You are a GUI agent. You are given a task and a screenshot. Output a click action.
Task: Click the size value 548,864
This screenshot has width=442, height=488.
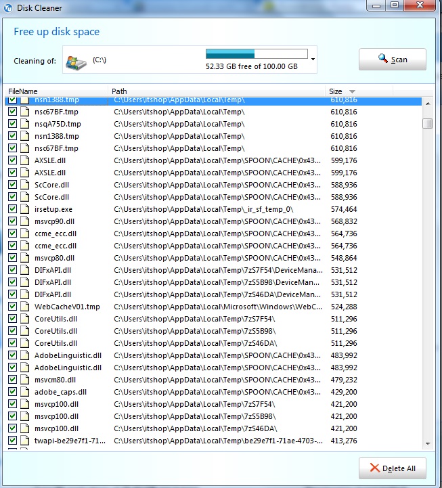point(344,258)
